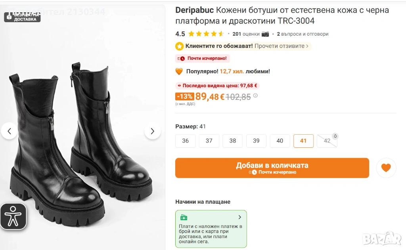Click the star badge next to customers love it
Screen dimensions: 406x250
[180, 46]
